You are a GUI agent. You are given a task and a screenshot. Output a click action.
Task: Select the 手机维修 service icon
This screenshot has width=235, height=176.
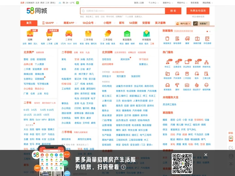click(x=207, y=38)
